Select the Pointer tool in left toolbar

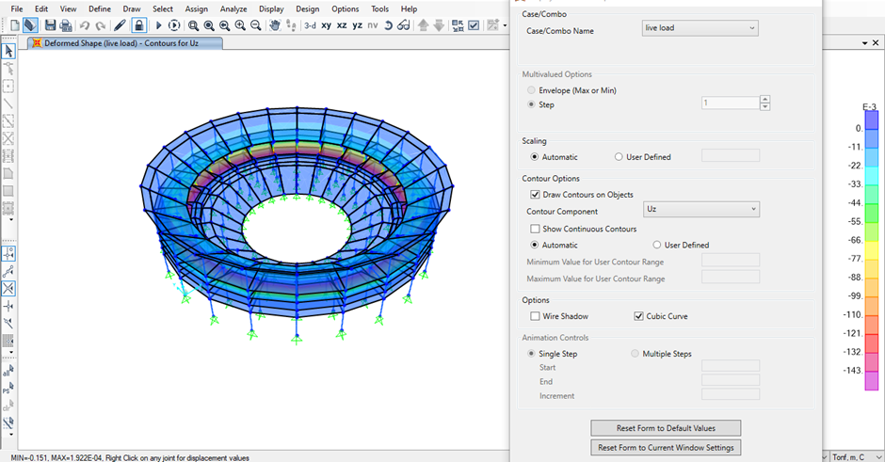(8, 52)
